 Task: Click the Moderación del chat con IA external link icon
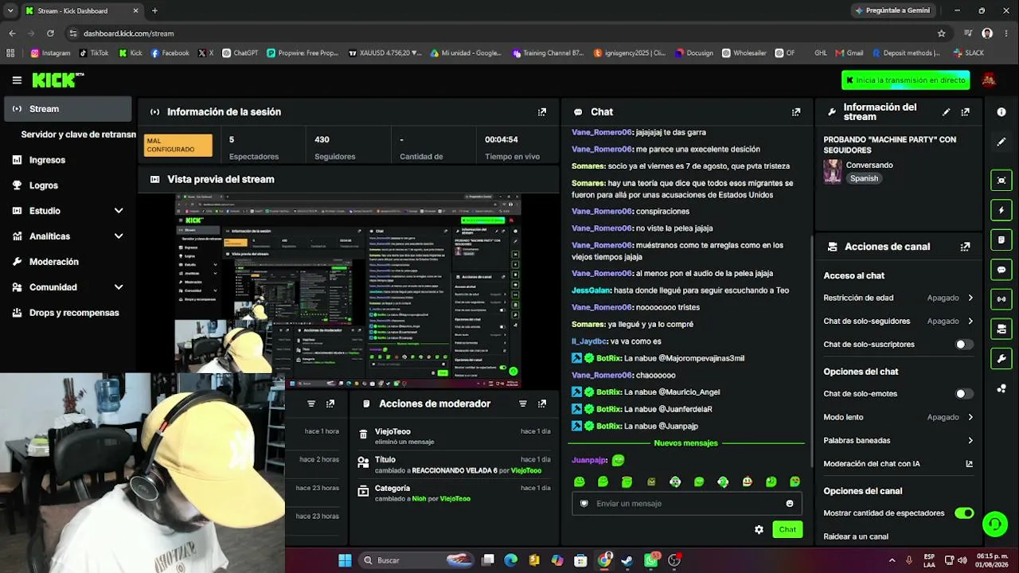(x=969, y=464)
